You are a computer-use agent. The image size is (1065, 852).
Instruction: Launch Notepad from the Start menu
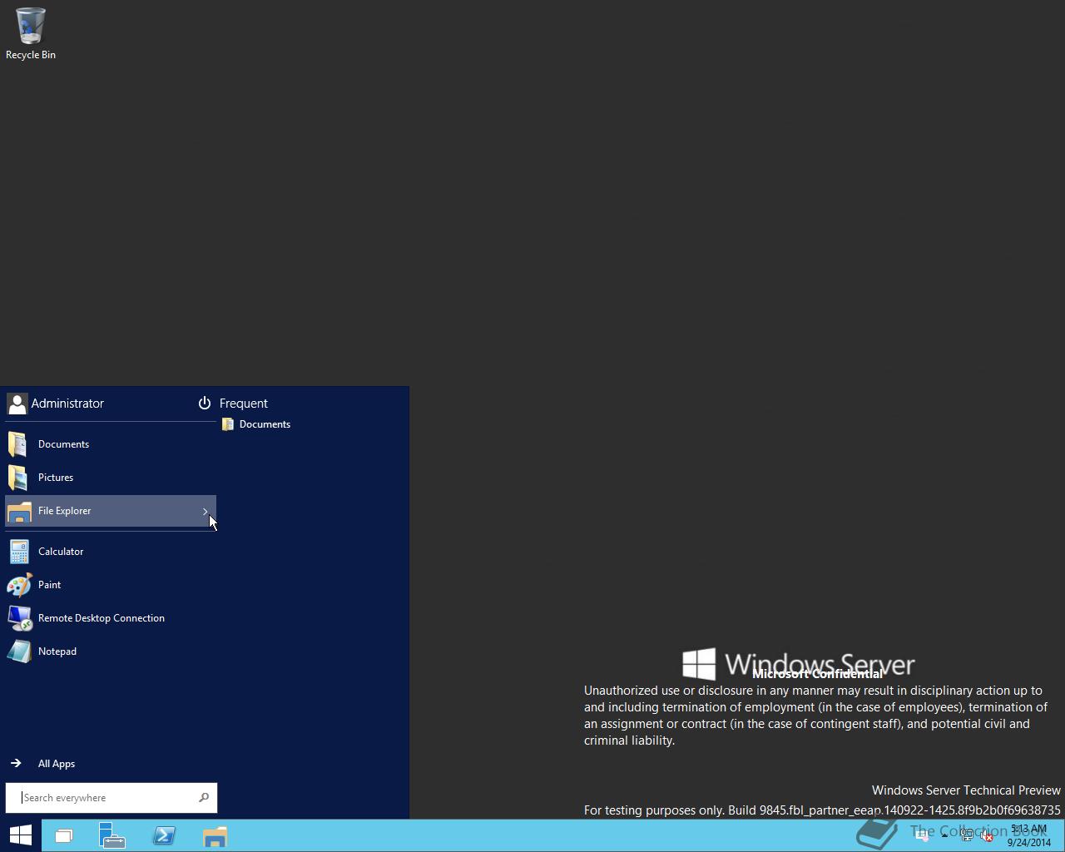(x=110, y=651)
